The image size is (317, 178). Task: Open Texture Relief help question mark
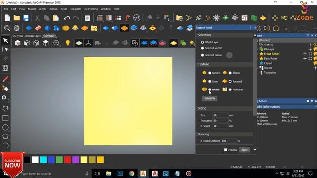[250, 28]
